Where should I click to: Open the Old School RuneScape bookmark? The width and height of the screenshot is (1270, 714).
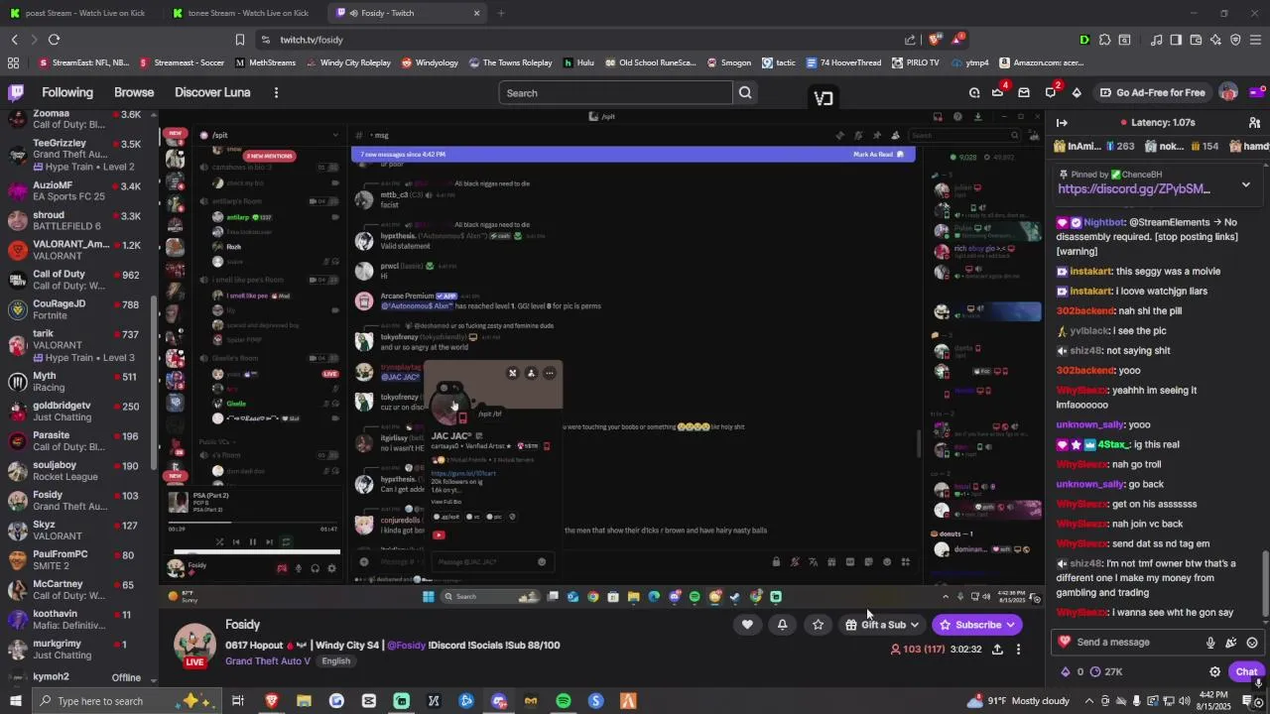[649, 62]
